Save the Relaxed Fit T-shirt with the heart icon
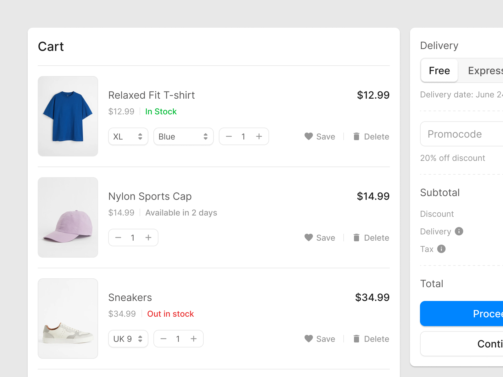503x377 pixels. [308, 136]
